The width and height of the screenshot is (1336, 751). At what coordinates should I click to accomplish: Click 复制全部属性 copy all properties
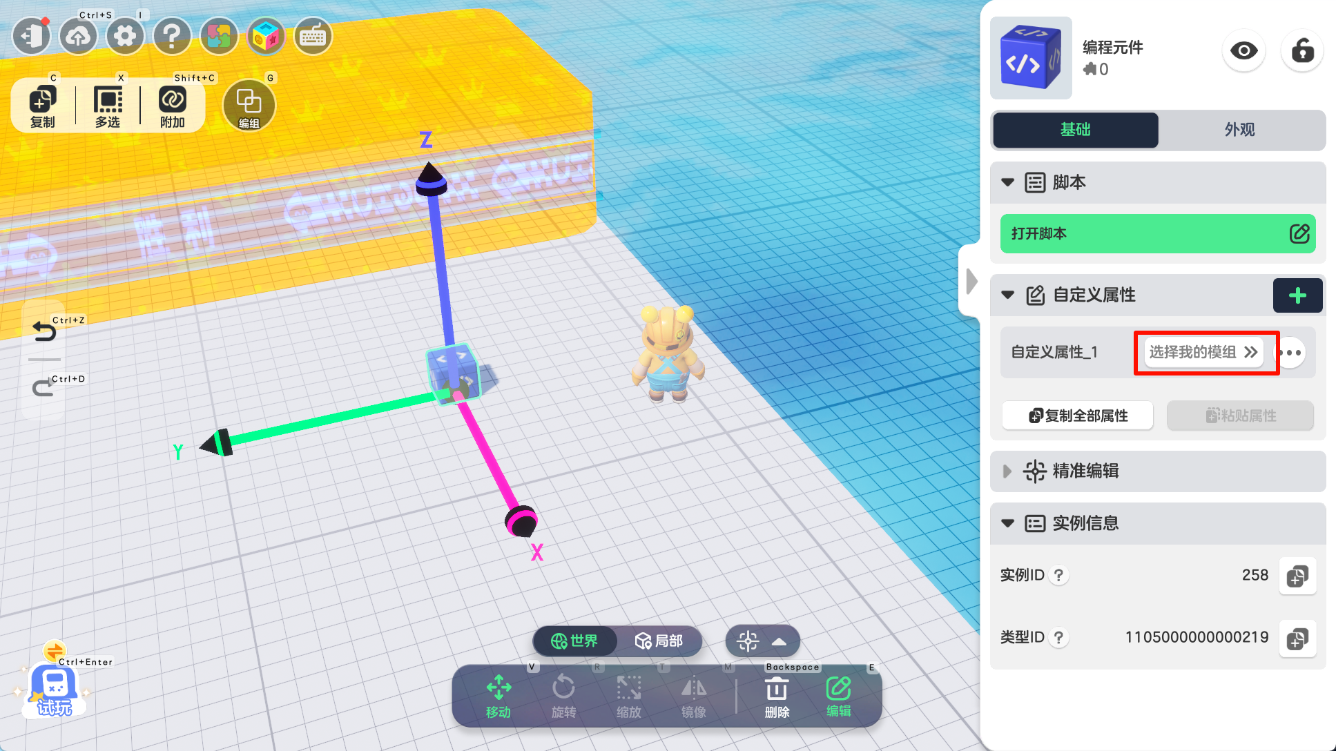point(1078,416)
